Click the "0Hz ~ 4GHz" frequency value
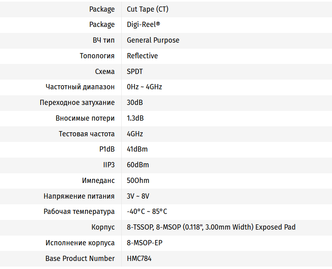Image resolution: width=332 pixels, height=269 pixels. point(144,87)
